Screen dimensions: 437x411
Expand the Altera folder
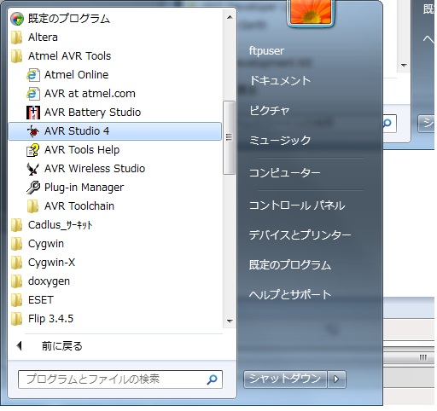coord(115,38)
